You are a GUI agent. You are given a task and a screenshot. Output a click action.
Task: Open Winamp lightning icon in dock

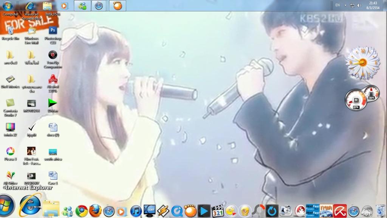click(163, 211)
